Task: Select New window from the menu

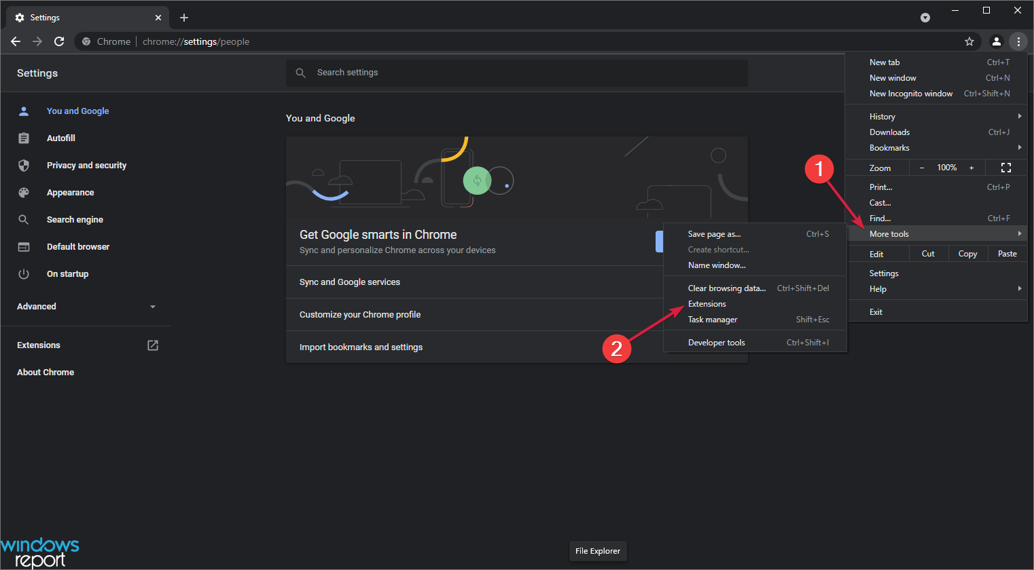Action: point(938,78)
